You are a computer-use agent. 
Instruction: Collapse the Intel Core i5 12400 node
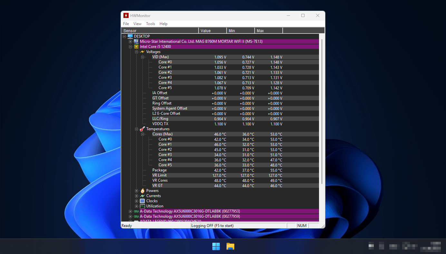click(x=130, y=47)
